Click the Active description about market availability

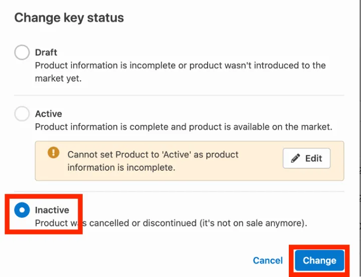(183, 127)
